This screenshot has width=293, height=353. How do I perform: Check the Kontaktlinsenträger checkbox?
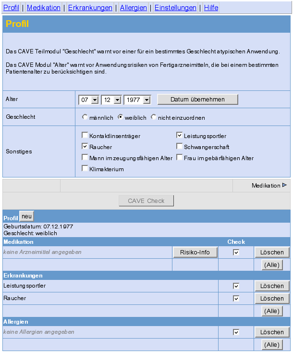point(85,135)
